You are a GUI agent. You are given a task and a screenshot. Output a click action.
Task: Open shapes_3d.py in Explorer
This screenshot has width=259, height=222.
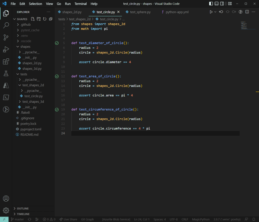(x=33, y=69)
